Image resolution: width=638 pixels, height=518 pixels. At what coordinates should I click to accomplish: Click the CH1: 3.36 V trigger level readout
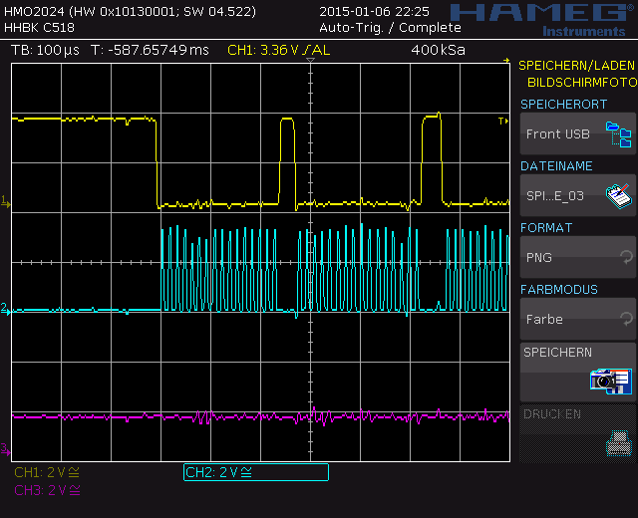pos(279,50)
